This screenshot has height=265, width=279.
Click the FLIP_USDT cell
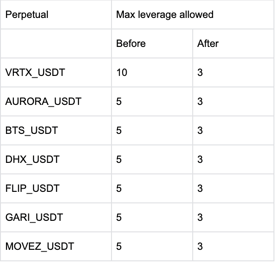click(x=32, y=189)
